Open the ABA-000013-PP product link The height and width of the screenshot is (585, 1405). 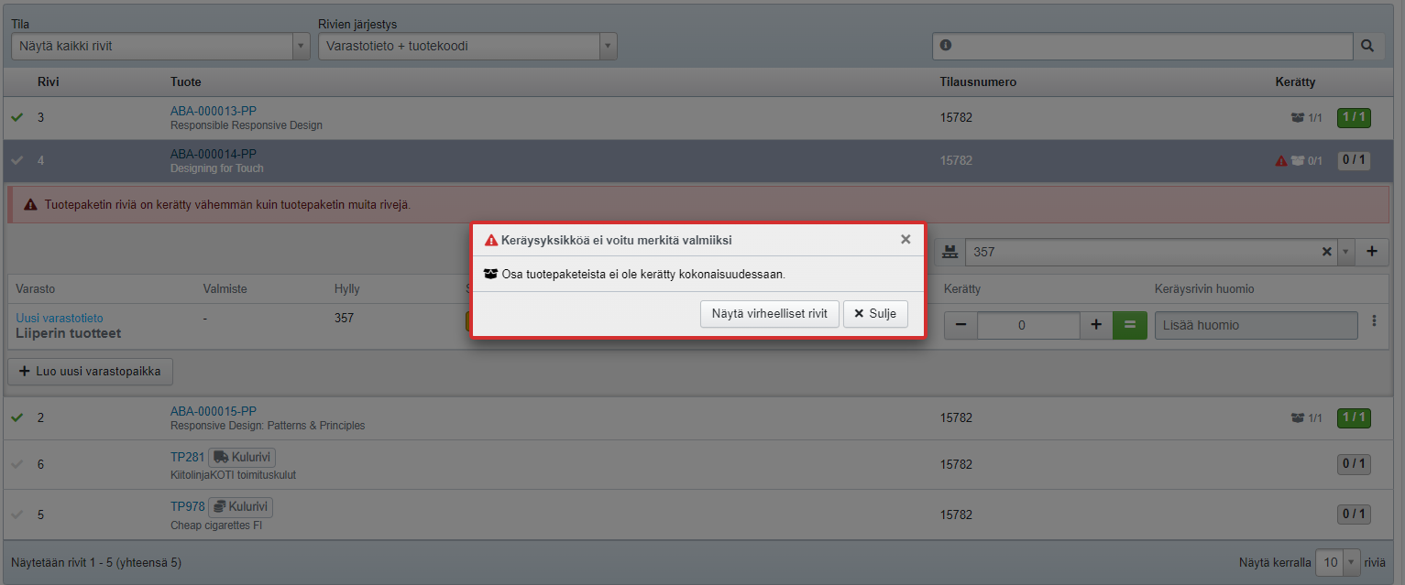pos(214,111)
